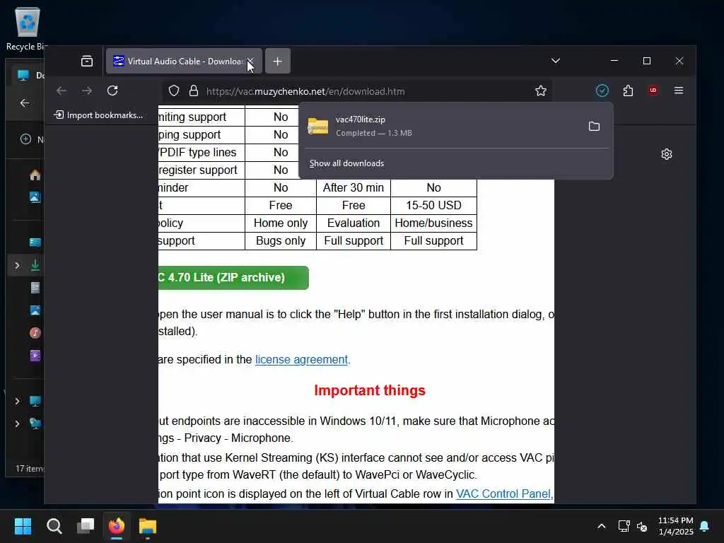Open Windows Start menu
The image size is (724, 543).
pos(23,526)
